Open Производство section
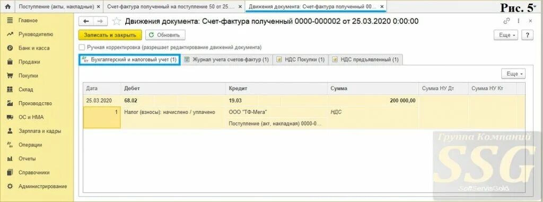This screenshot has width=543, height=202. [x=35, y=103]
